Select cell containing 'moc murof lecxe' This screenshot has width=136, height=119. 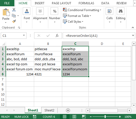pos(48,69)
